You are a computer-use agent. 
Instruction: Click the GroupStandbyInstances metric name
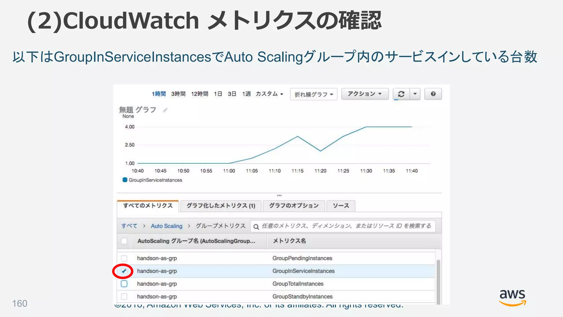302,296
